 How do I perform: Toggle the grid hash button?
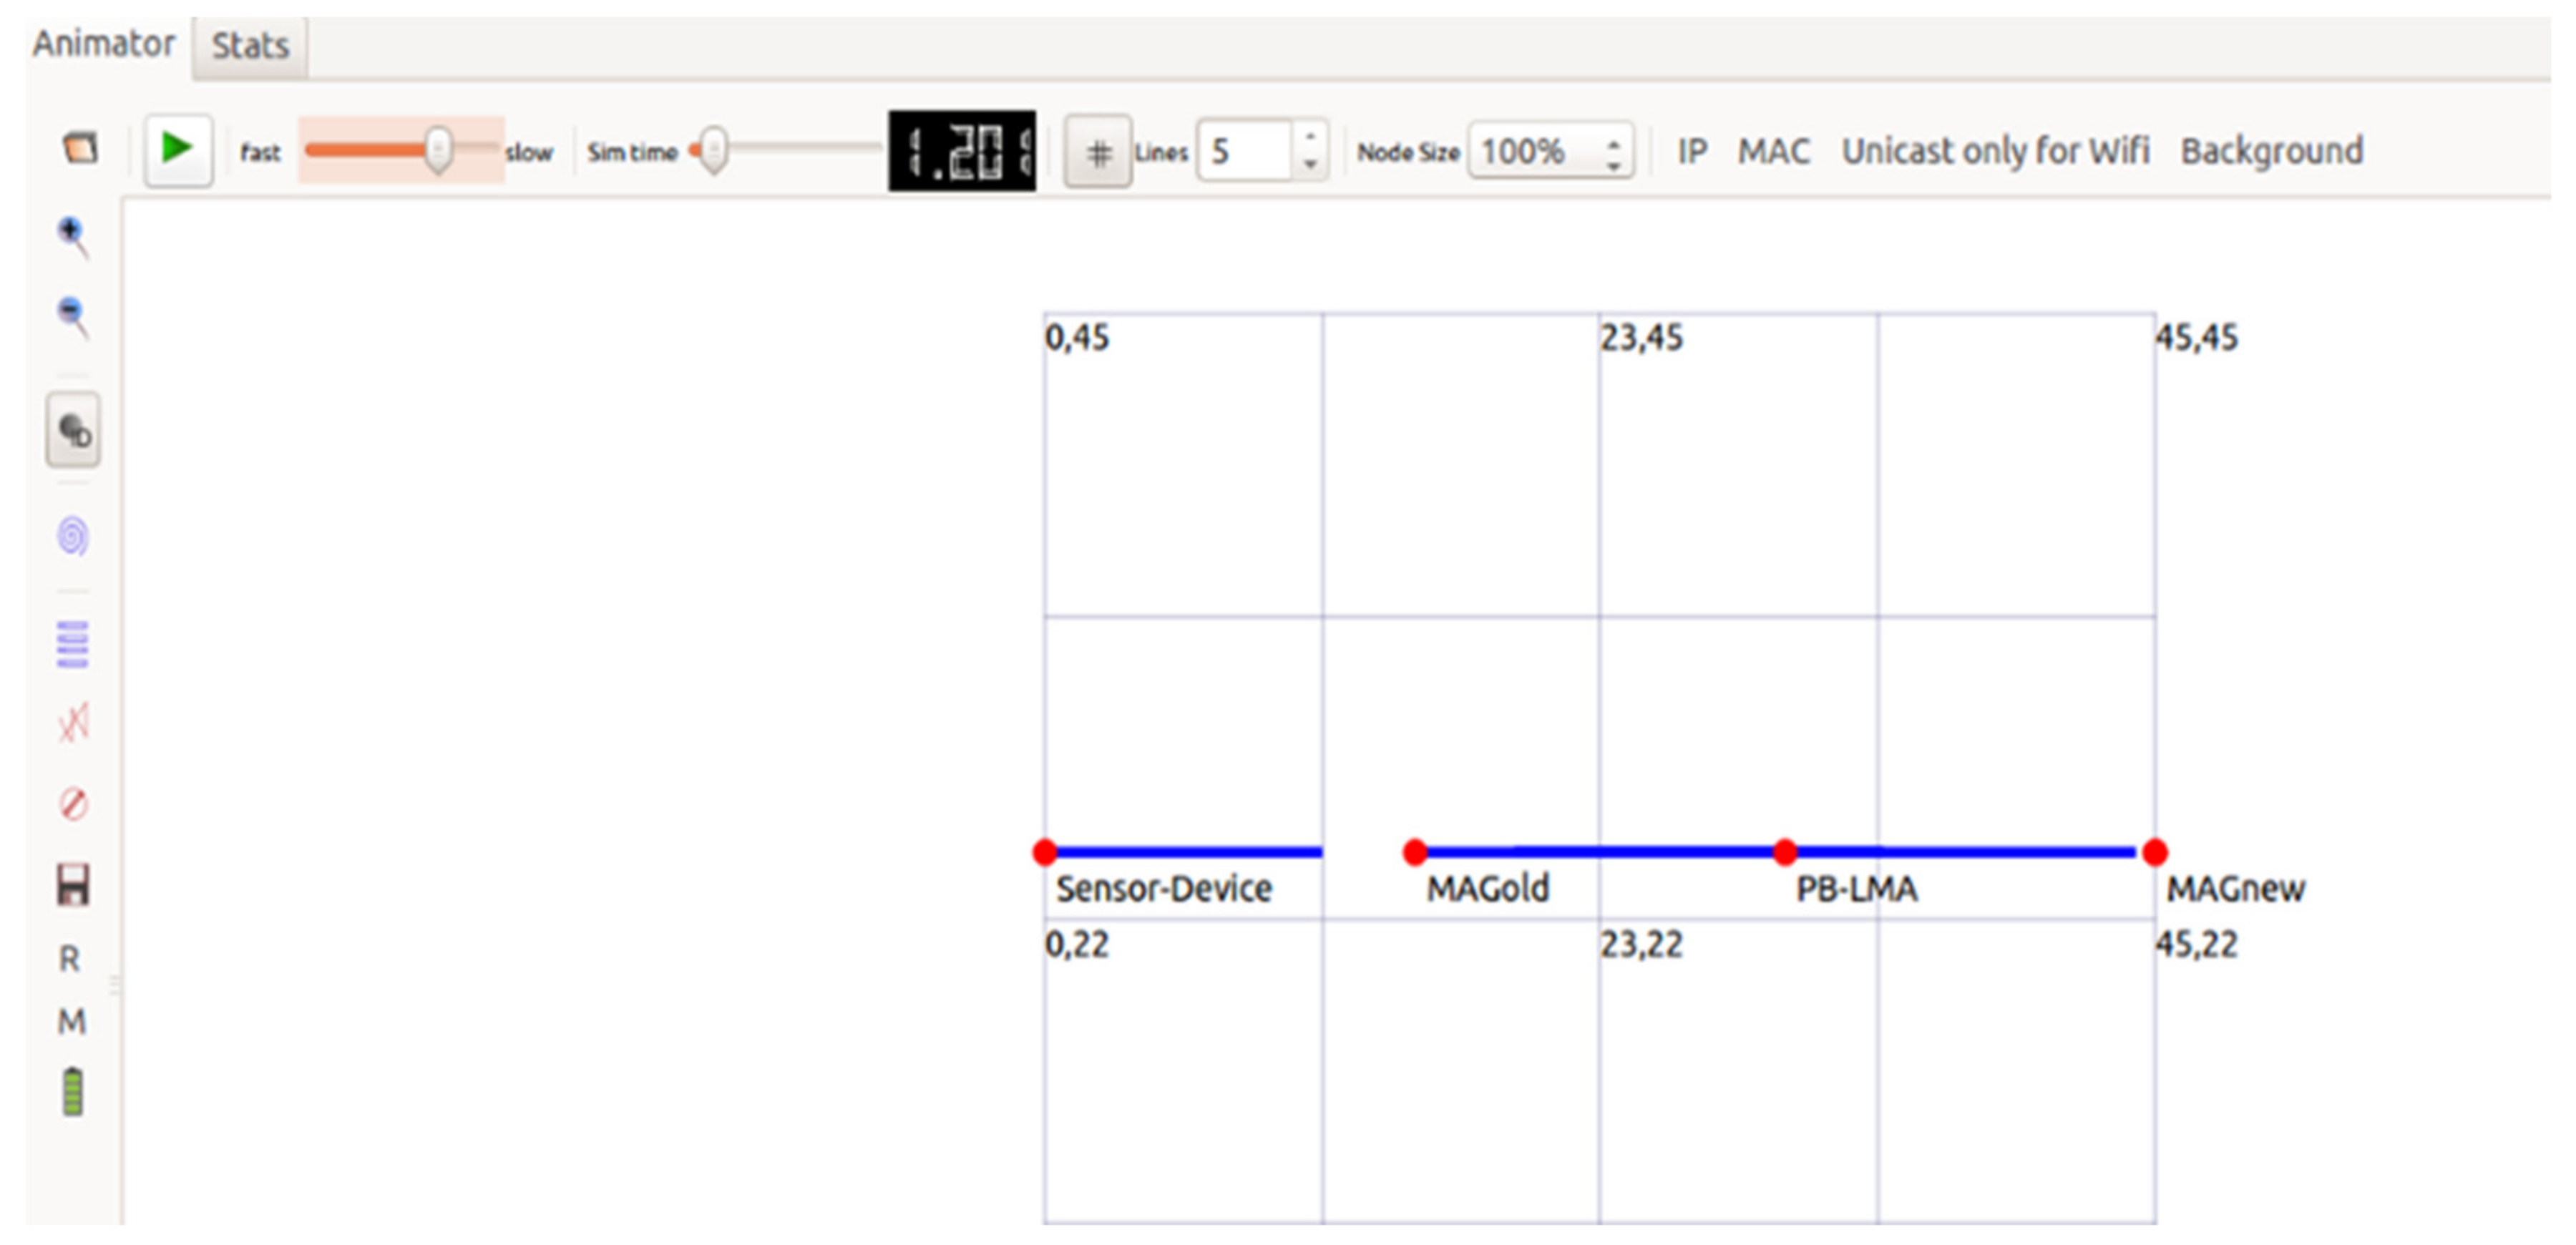pyautogui.click(x=1098, y=152)
